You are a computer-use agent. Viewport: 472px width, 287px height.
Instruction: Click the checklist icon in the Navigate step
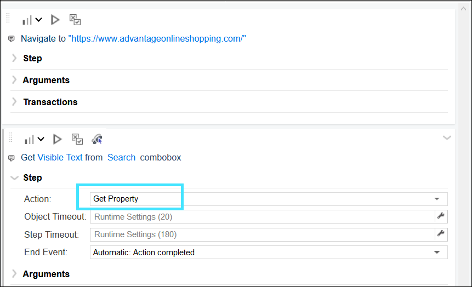click(x=75, y=20)
